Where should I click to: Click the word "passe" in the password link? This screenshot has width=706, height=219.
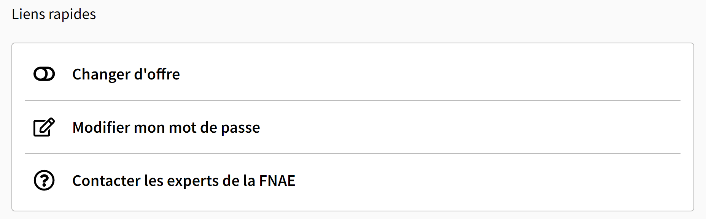click(x=240, y=128)
